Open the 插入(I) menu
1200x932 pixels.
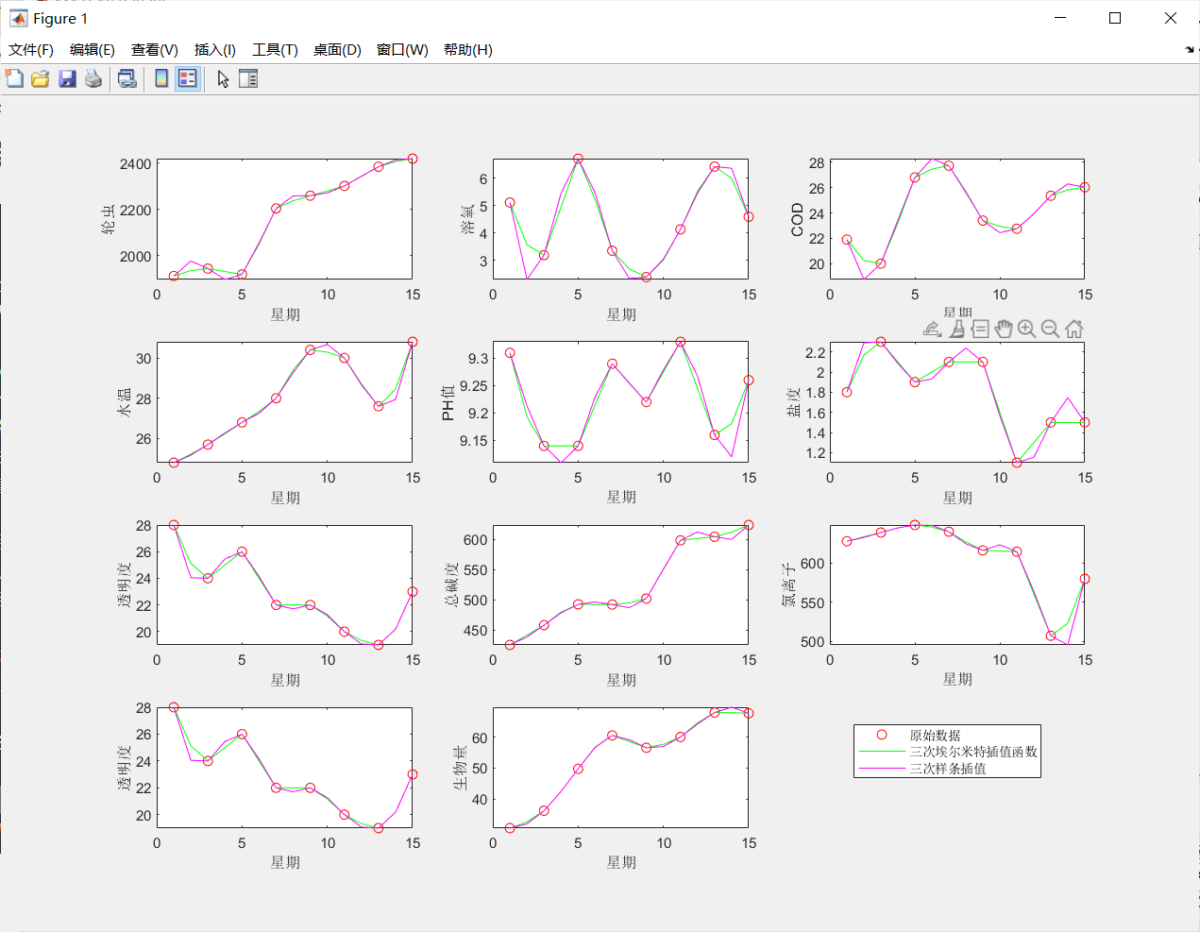[x=215, y=50]
